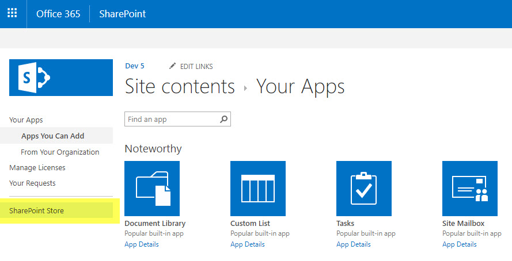Click the Site Mailbox app tile
512x261 pixels.
click(470, 189)
